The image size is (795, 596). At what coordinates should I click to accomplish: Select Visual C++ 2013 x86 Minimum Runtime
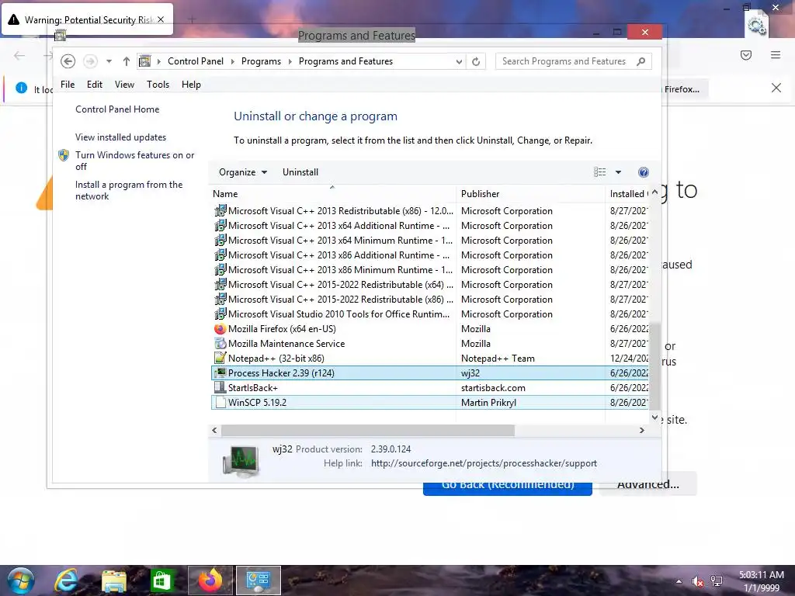pyautogui.click(x=429, y=269)
